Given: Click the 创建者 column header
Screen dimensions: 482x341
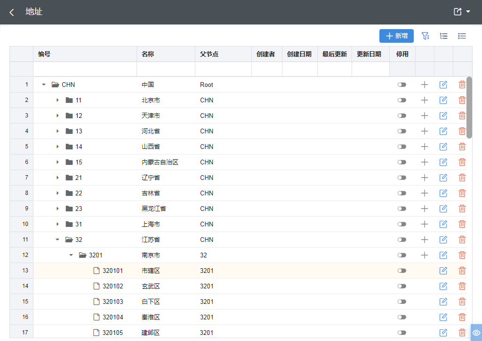Looking at the screenshot, I should 267,54.
